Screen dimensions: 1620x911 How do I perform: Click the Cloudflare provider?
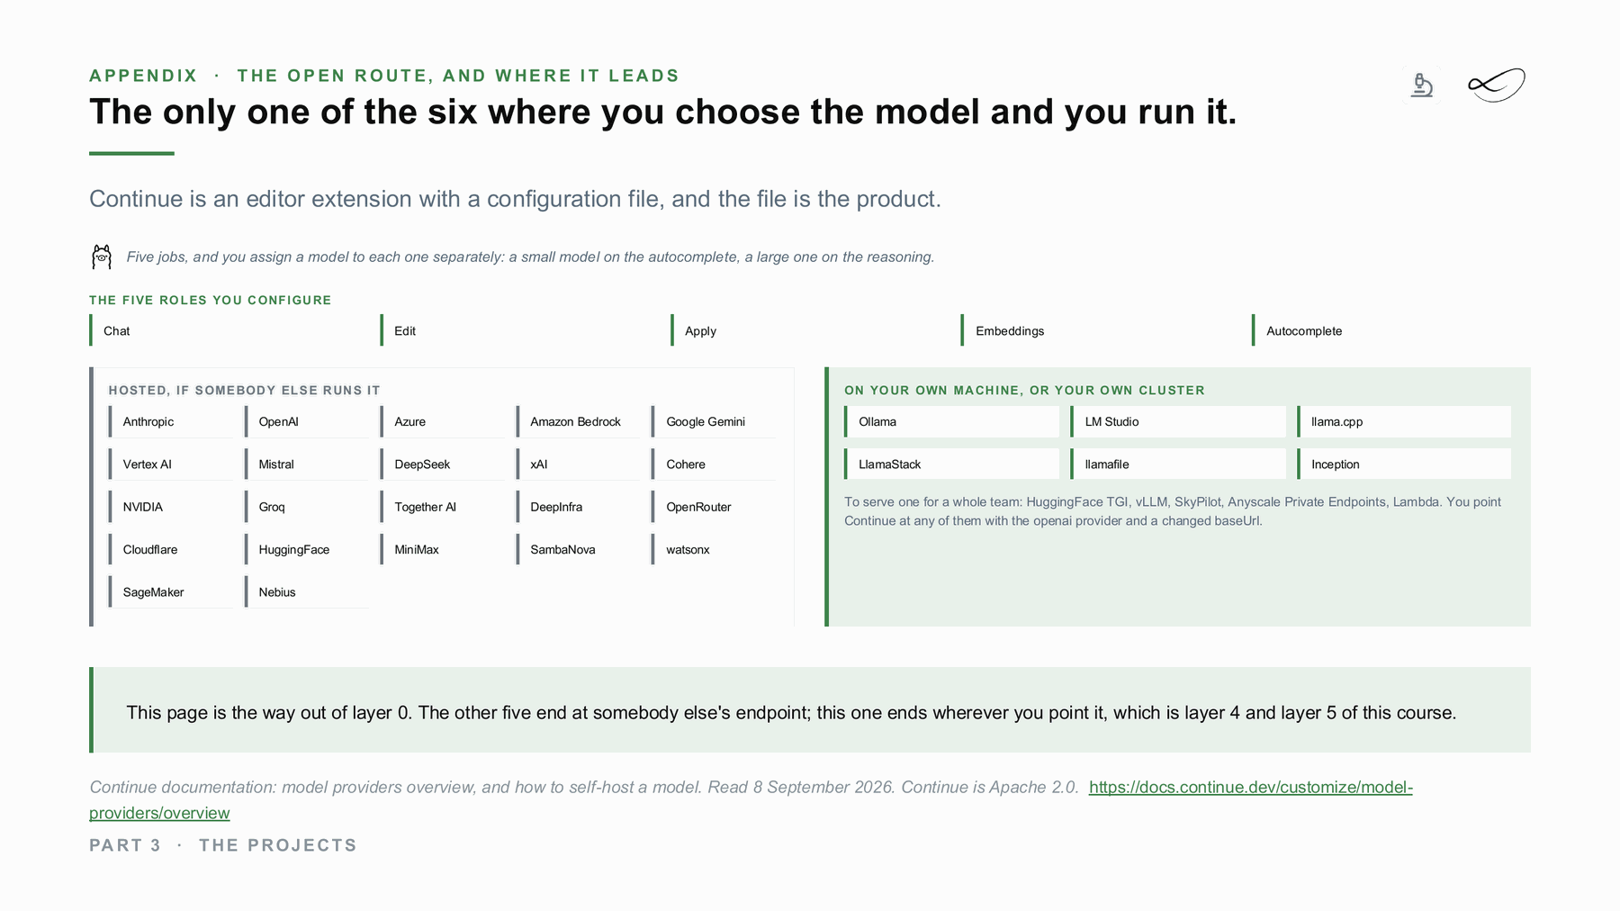pos(171,549)
